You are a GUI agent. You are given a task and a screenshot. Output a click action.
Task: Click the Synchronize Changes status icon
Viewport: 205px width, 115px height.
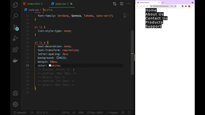coord(32,112)
